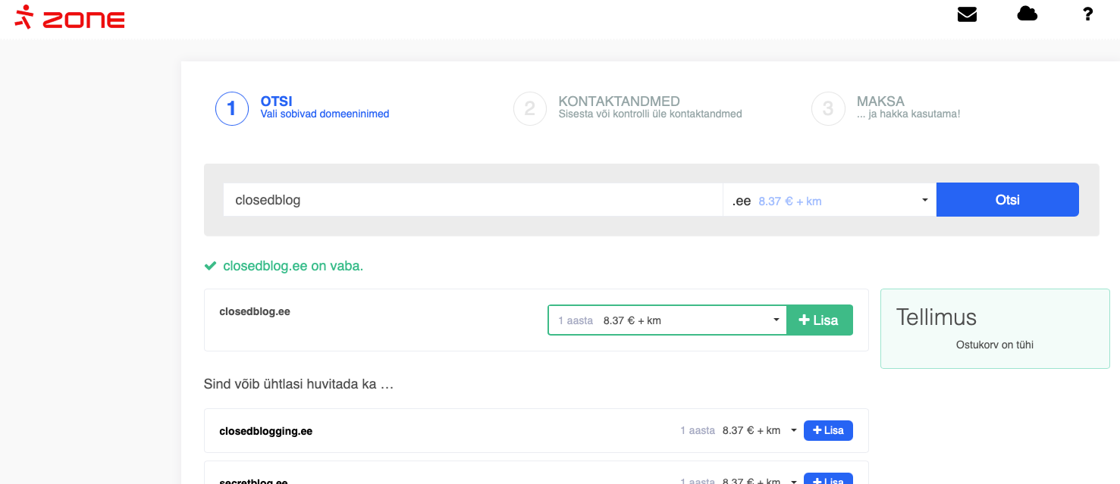Viewport: 1120px width, 484px height.
Task: Click the question mark help icon
Action: click(1087, 14)
